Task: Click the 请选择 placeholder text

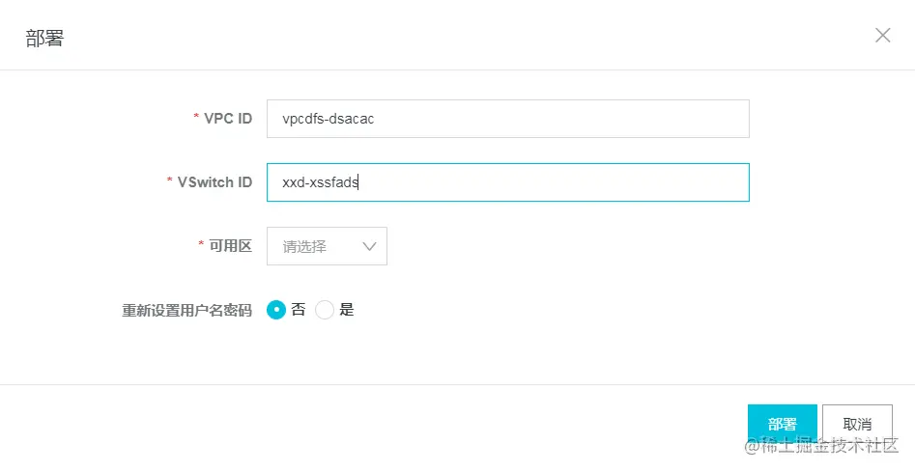Action: (304, 246)
